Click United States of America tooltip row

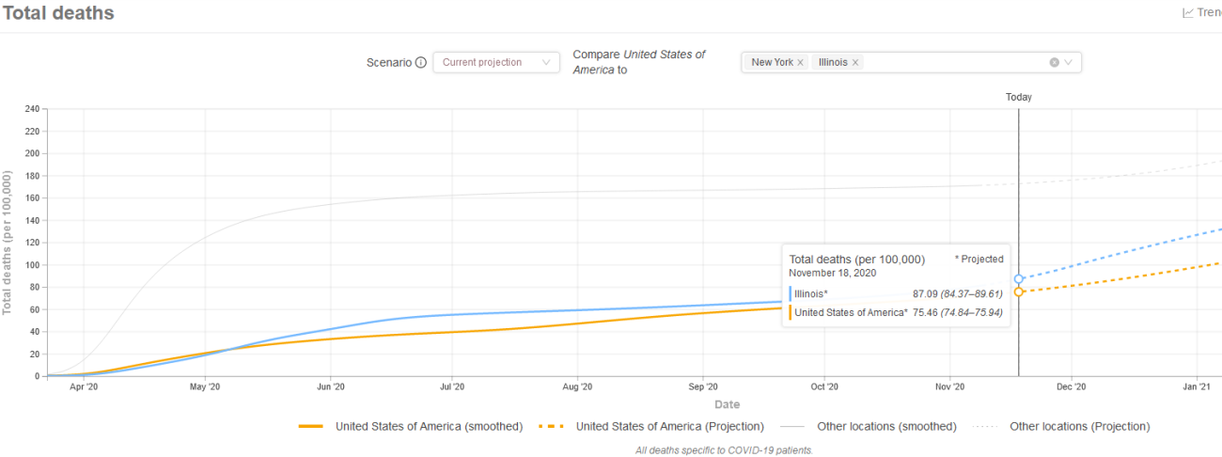pyautogui.click(x=896, y=313)
